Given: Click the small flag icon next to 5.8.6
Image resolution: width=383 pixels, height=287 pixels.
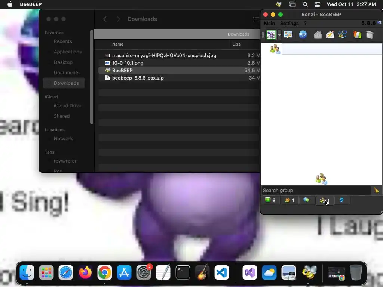Looking at the screenshot, I should tap(379, 22).
